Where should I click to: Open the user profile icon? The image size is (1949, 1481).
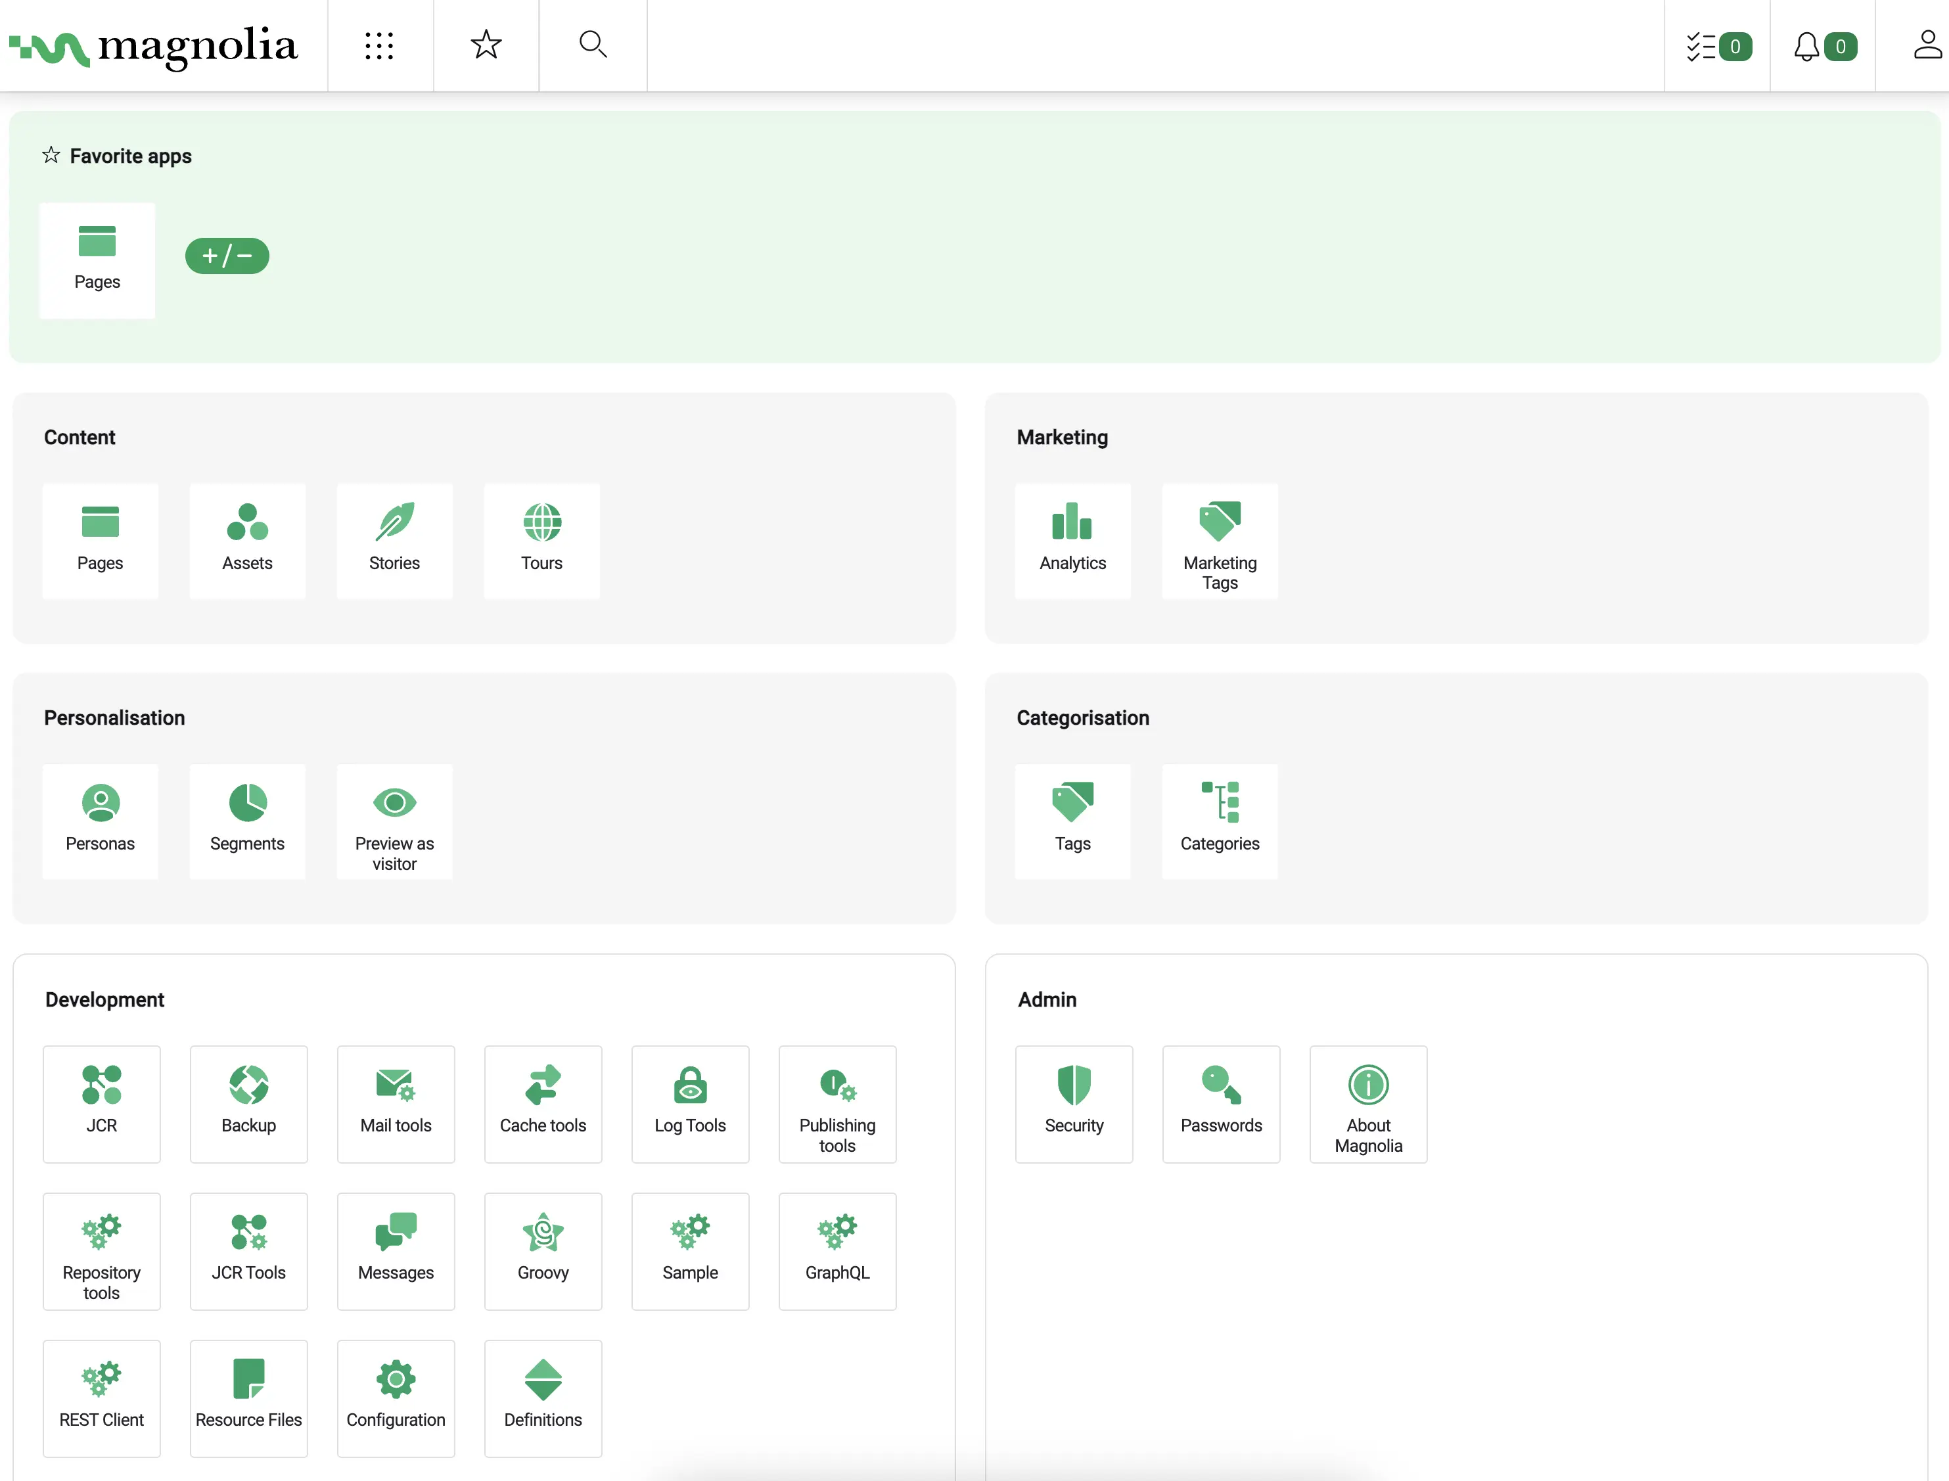(x=1927, y=45)
